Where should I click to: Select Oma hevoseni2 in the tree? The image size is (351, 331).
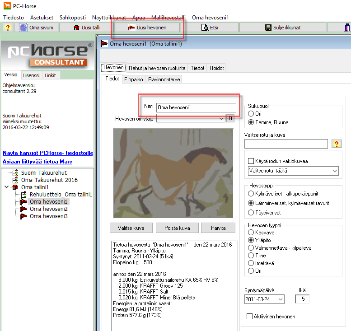pos(48,209)
